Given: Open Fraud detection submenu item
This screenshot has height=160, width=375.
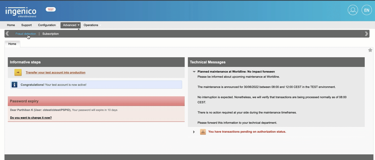Looking at the screenshot, I should 26,34.
